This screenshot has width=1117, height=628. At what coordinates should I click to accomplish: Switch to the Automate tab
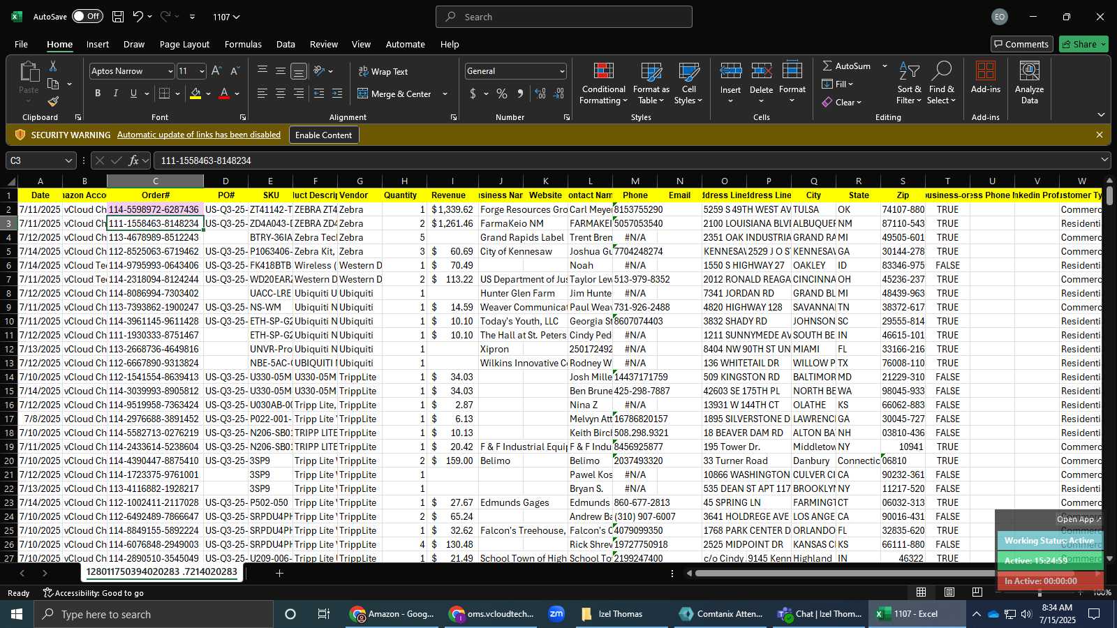point(406,44)
